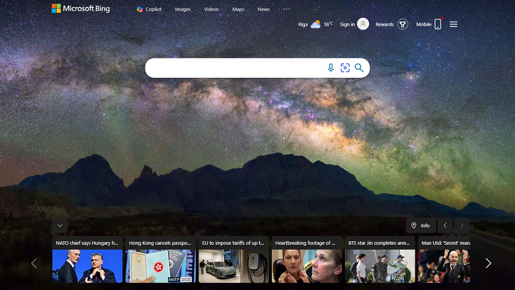Click the Mobile phone icon
This screenshot has height=290, width=515.
point(438,24)
